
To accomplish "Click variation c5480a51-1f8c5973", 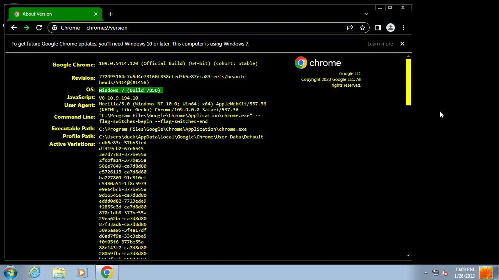I will point(123,184).
